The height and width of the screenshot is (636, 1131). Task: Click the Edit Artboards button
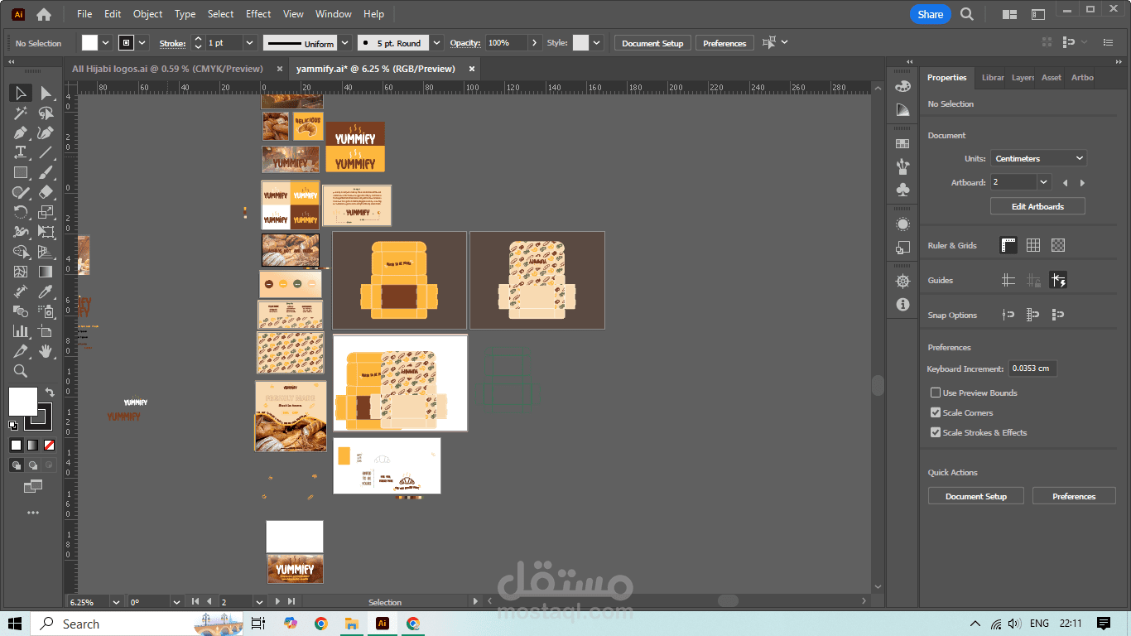[1037, 206]
